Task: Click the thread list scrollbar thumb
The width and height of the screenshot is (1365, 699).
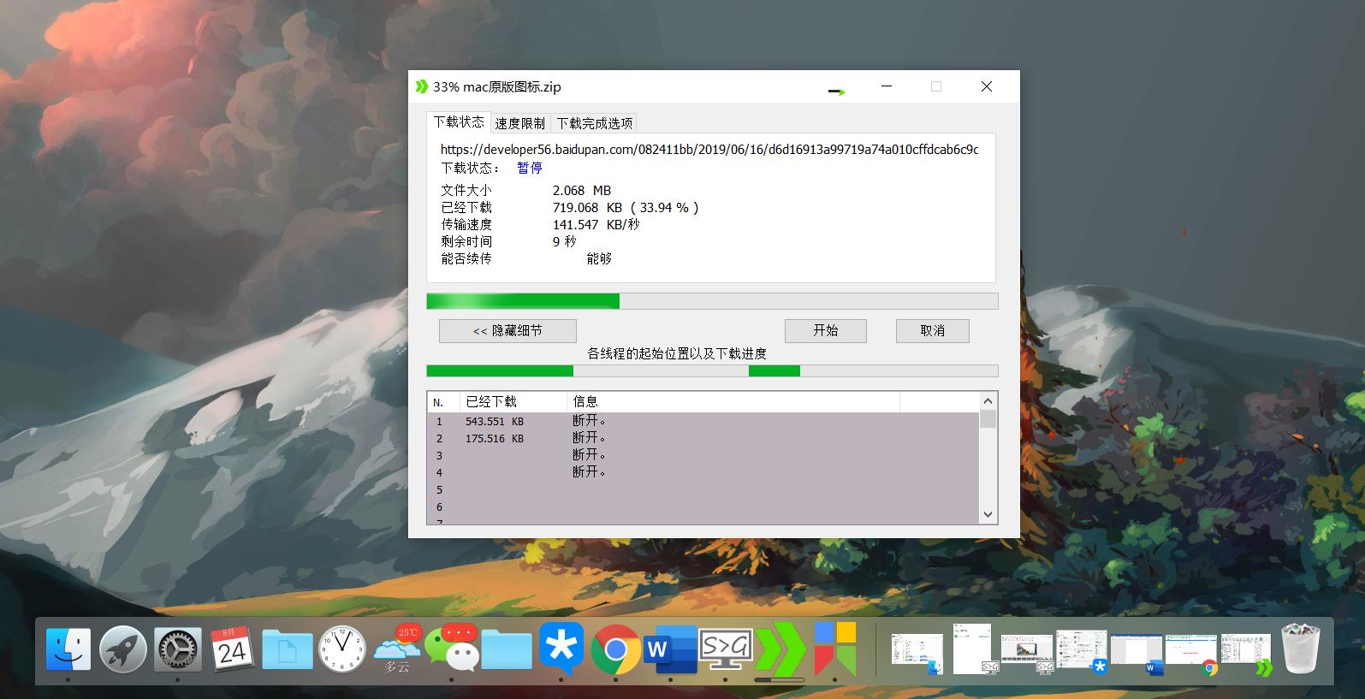Action: click(x=988, y=418)
